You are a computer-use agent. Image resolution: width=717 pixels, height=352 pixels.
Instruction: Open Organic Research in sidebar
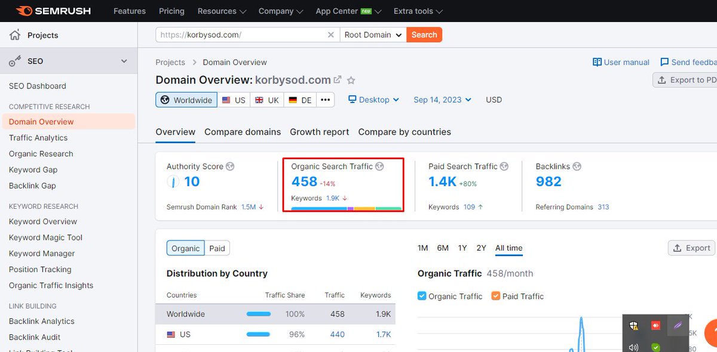point(41,154)
